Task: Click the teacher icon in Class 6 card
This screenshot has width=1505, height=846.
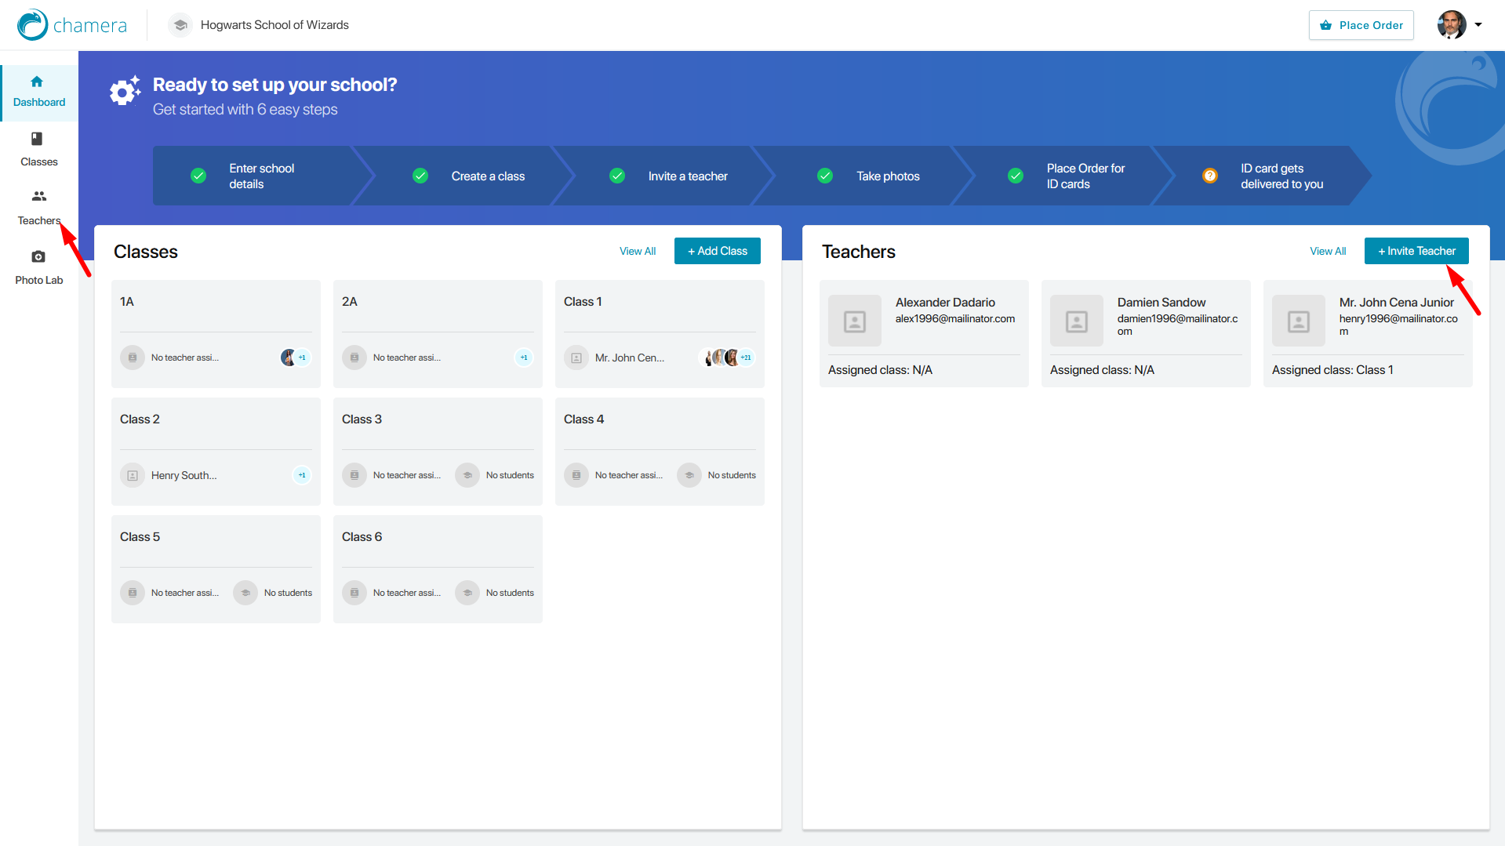Action: 354,593
